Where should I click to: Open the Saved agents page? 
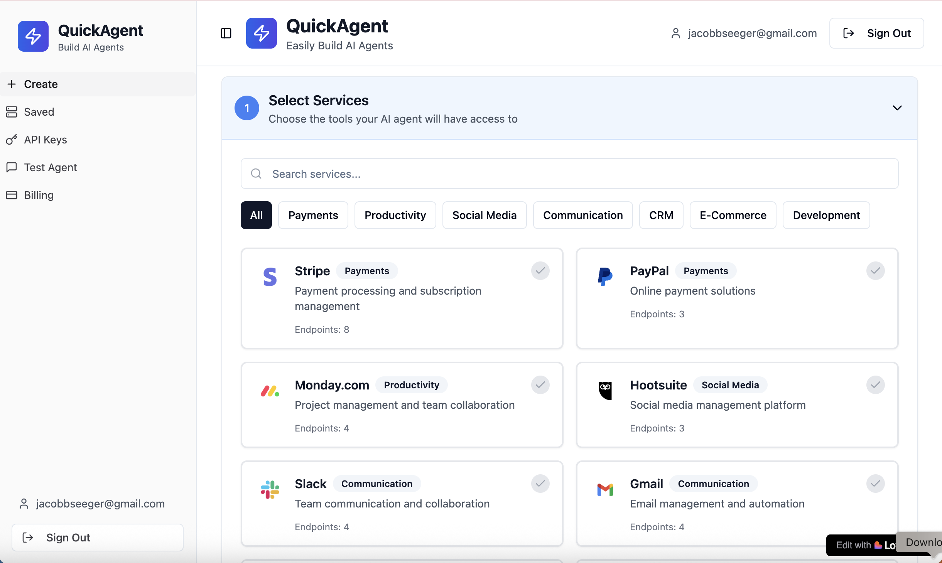39,112
